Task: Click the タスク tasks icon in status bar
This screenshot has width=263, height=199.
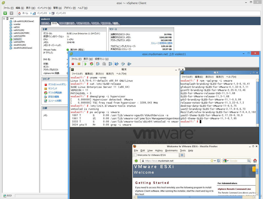Action: (x=5, y=196)
